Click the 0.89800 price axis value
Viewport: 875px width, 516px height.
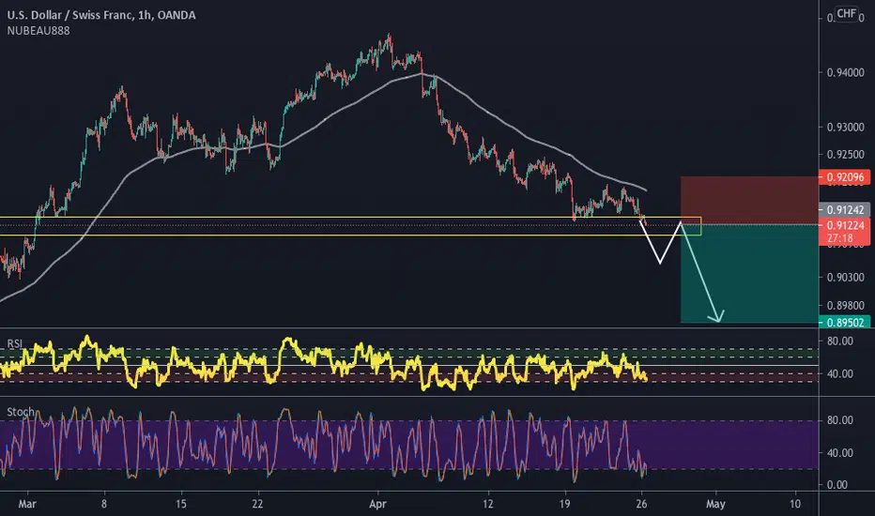845,305
